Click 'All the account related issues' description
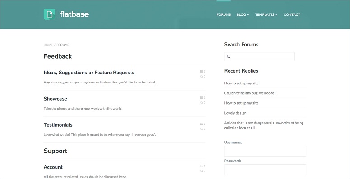Image resolution: width=350 pixels, height=179 pixels. pos(85,177)
